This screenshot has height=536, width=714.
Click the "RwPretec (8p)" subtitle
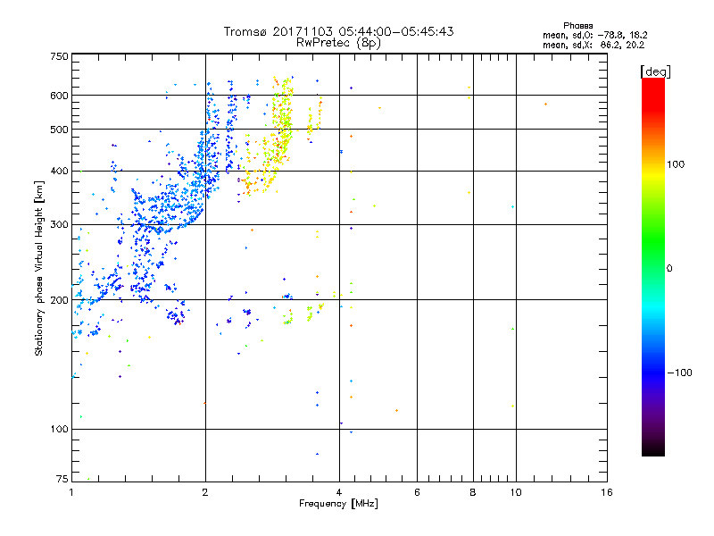tap(338, 43)
